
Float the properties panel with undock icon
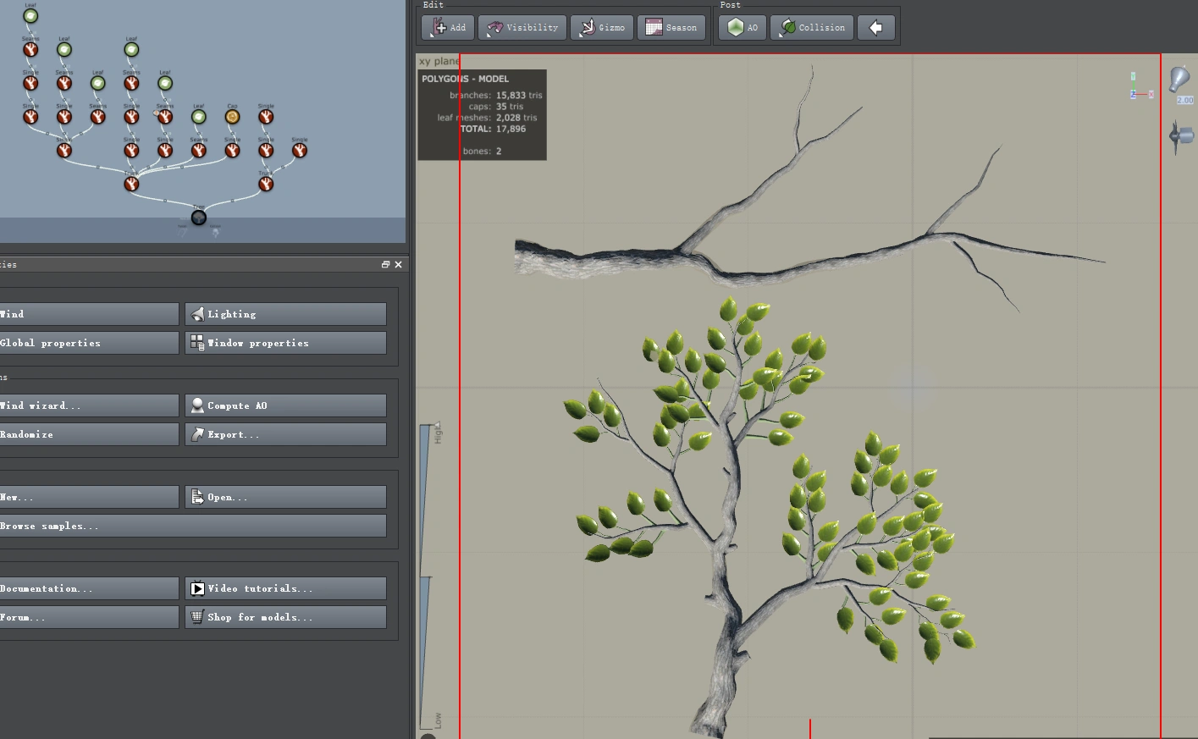pyautogui.click(x=385, y=265)
